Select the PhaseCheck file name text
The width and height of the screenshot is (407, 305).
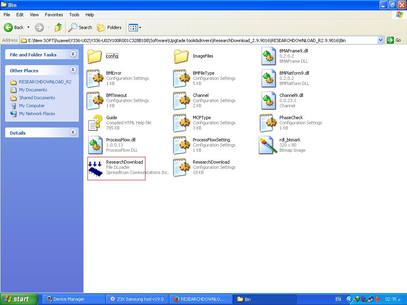pyautogui.click(x=291, y=118)
